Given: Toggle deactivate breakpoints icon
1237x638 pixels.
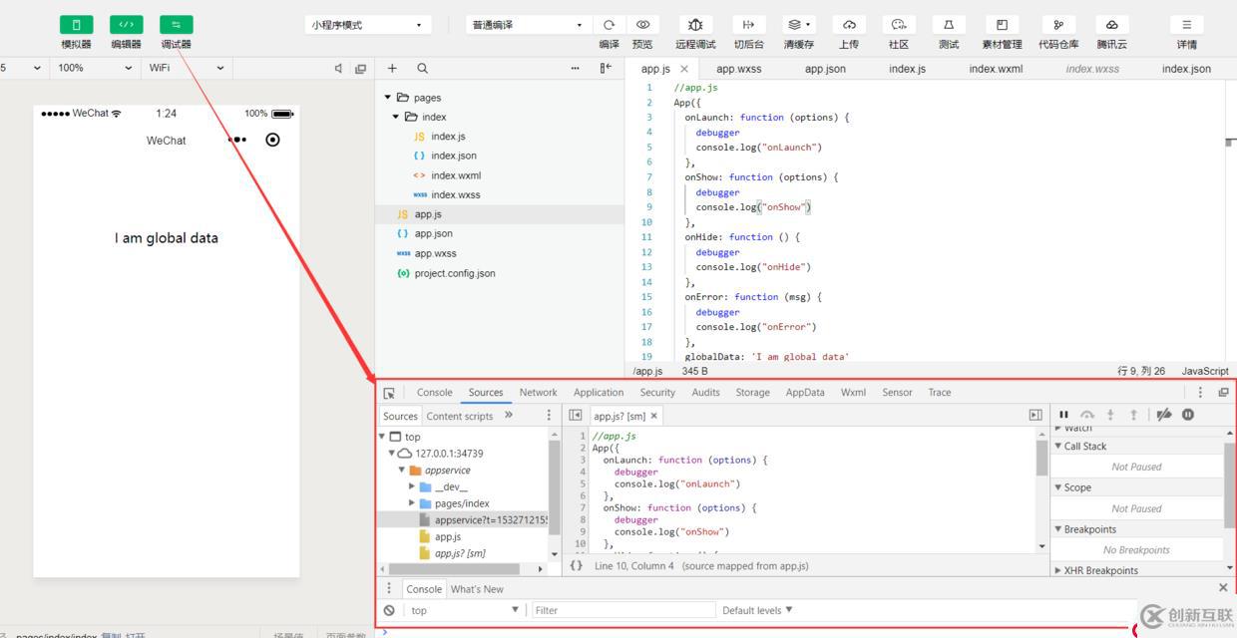Looking at the screenshot, I should coord(1164,415).
